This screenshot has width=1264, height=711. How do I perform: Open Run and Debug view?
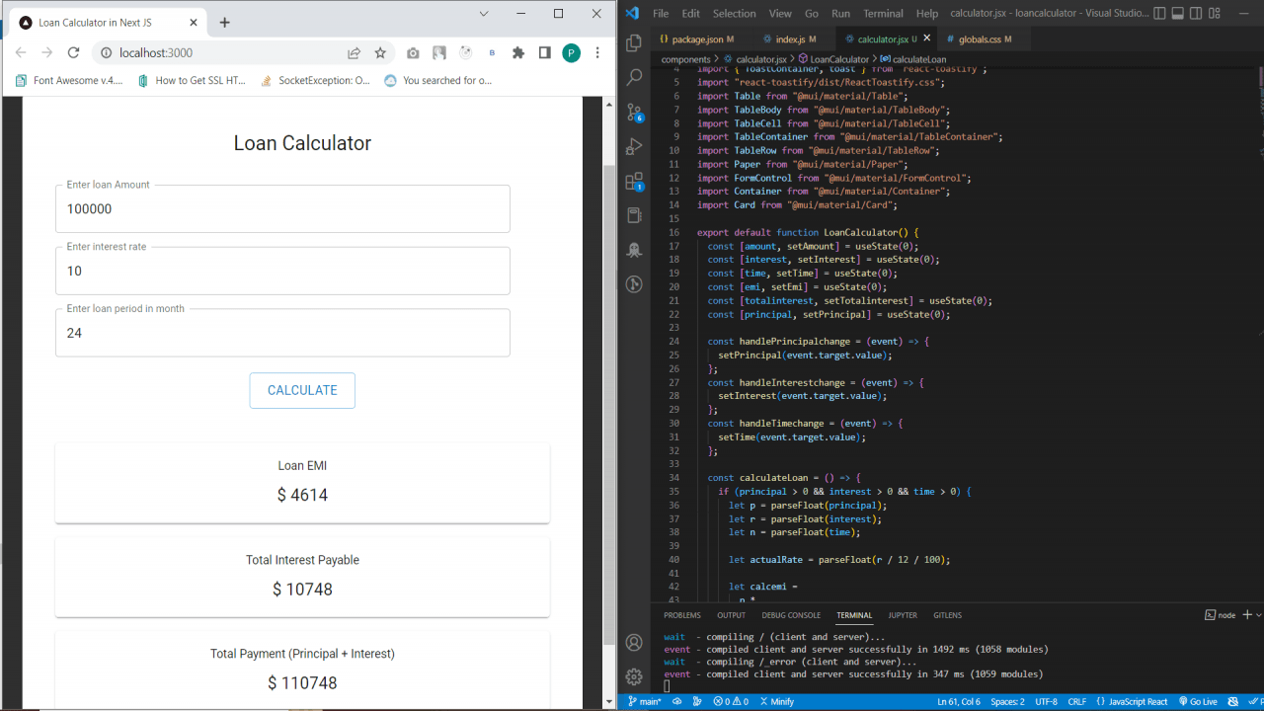click(634, 147)
